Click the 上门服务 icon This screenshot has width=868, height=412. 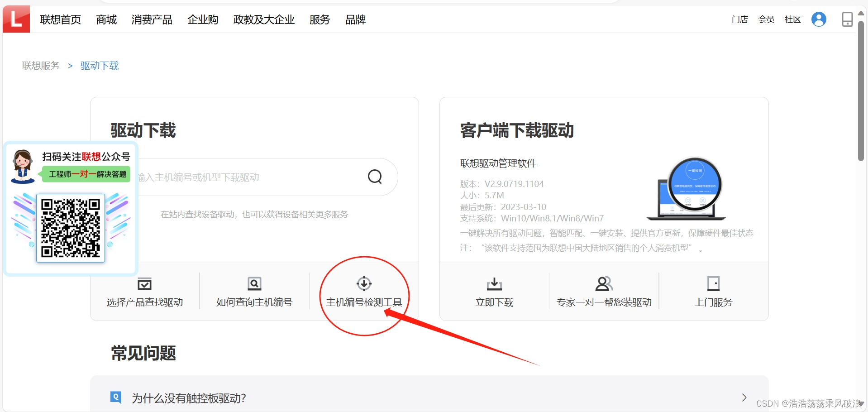click(x=713, y=284)
